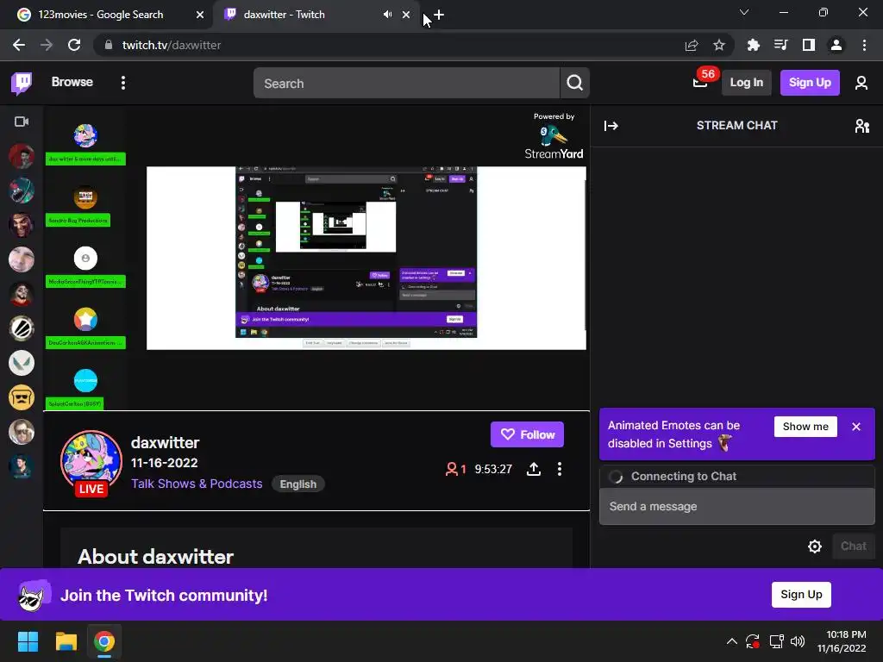The image size is (883, 662).
Task: Open volume control in system tray
Action: click(798, 641)
